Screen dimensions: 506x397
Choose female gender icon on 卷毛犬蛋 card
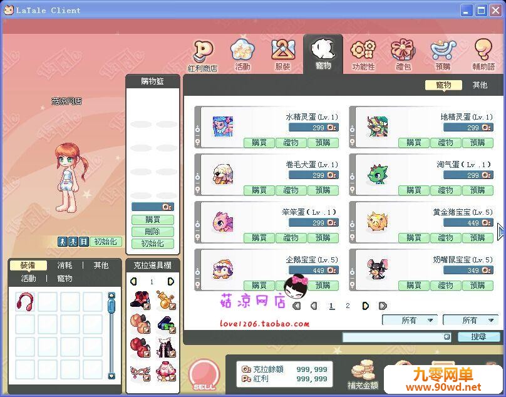click(197, 190)
